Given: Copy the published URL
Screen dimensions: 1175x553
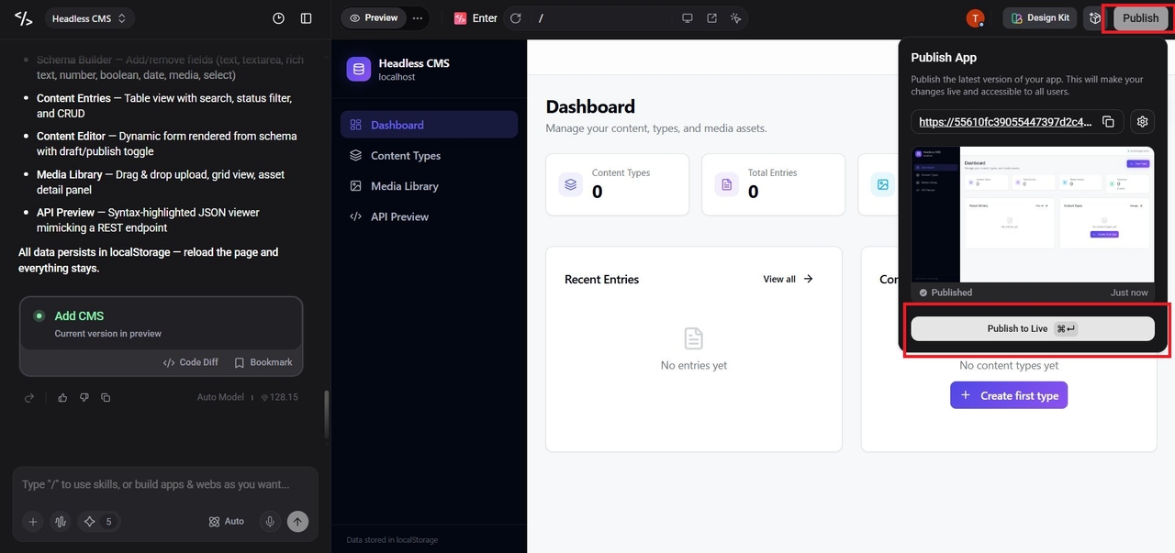Looking at the screenshot, I should click(x=1108, y=122).
